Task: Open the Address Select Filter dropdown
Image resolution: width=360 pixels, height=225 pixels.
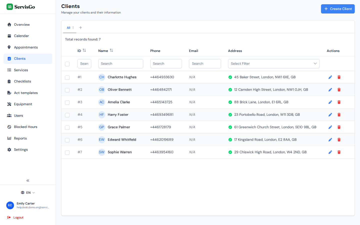Action: pyautogui.click(x=274, y=63)
